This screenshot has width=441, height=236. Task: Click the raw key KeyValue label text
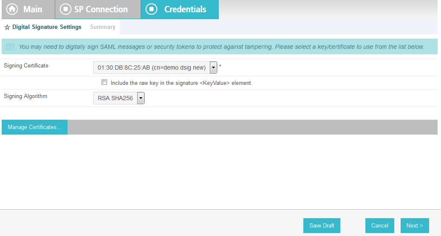182,83
